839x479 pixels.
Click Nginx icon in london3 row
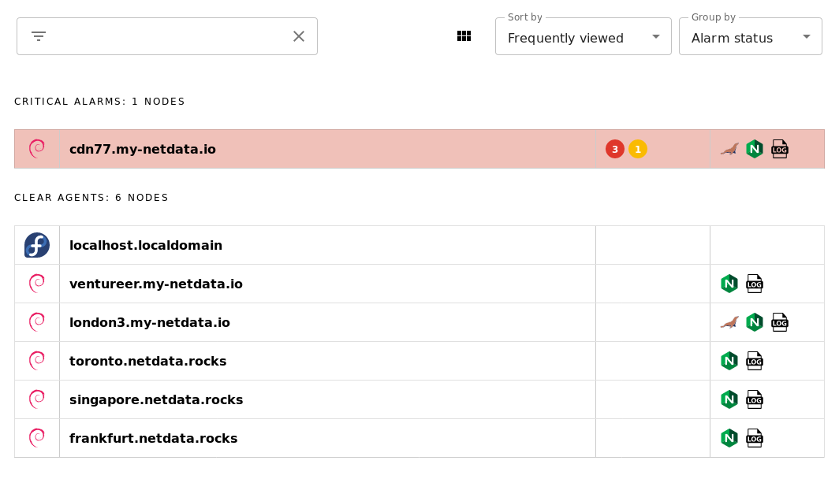pyautogui.click(x=755, y=322)
